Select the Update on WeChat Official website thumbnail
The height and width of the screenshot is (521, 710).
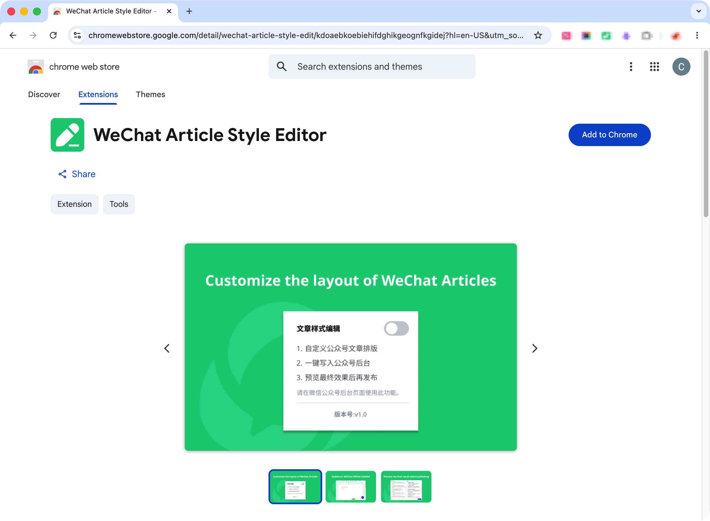click(x=351, y=486)
